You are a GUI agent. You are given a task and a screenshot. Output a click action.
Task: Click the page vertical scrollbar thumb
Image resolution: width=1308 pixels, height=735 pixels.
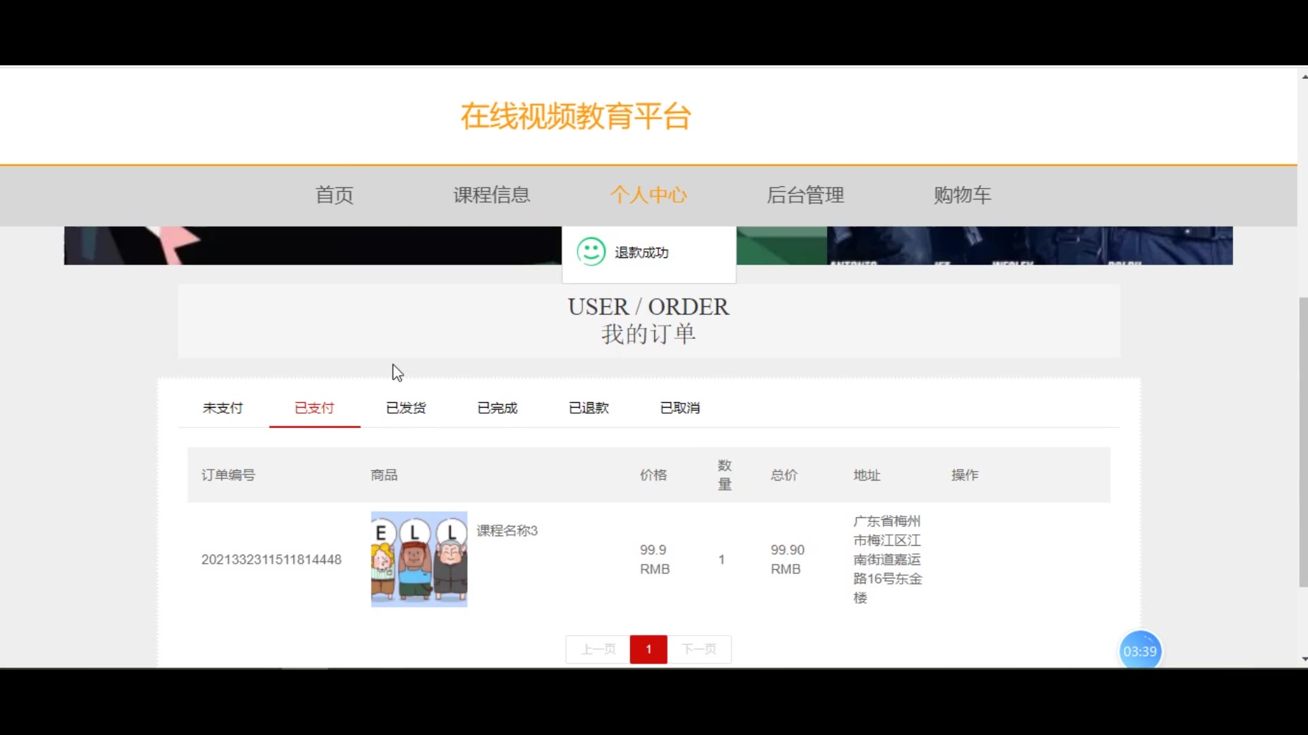1303,442
